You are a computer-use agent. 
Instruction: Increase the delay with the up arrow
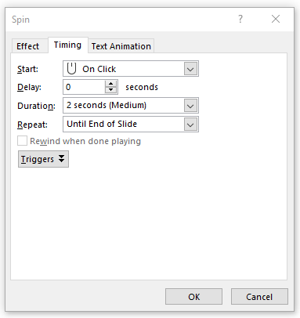click(111, 84)
